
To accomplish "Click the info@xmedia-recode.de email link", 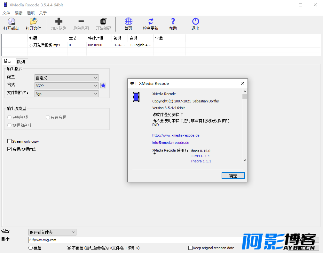I will click(x=170, y=142).
